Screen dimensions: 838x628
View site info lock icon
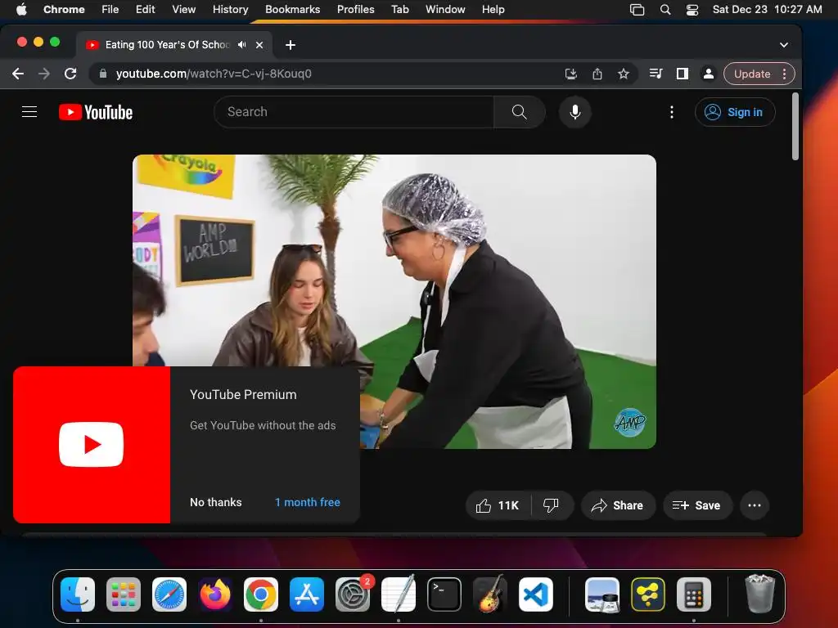click(x=103, y=74)
